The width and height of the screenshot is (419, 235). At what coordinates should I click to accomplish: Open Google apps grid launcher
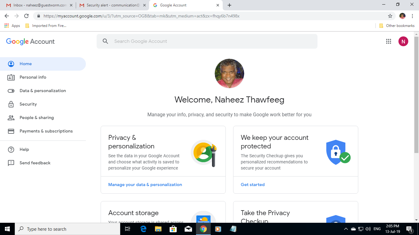click(x=389, y=41)
